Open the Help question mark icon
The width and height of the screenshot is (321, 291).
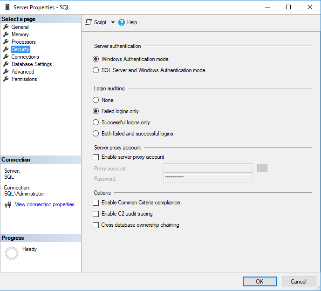pyautogui.click(x=122, y=22)
